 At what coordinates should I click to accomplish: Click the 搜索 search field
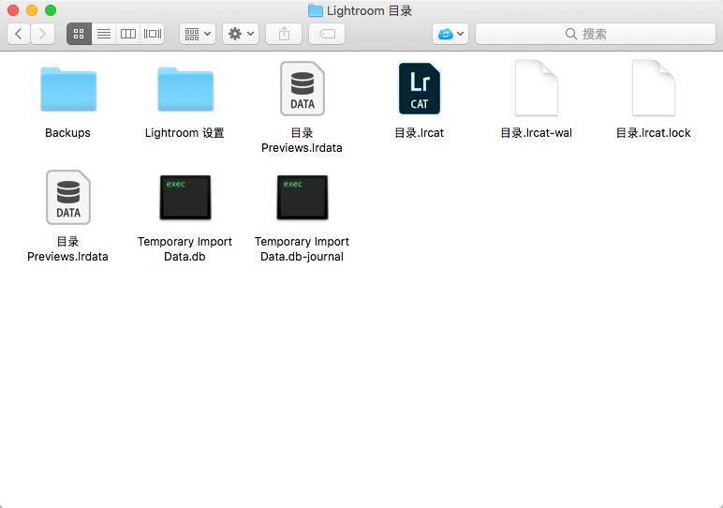(596, 34)
